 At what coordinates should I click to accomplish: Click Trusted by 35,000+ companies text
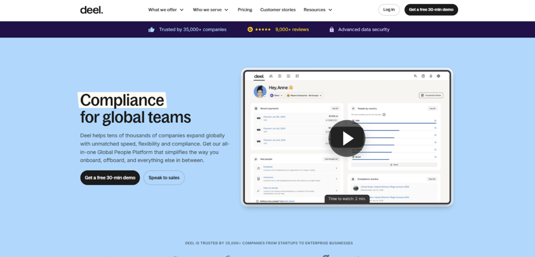[x=193, y=30]
